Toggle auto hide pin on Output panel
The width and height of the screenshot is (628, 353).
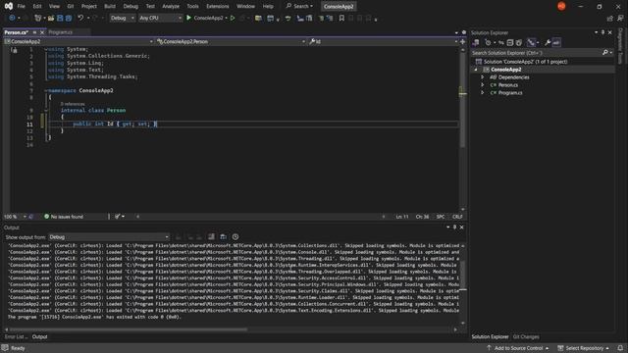coord(454,227)
